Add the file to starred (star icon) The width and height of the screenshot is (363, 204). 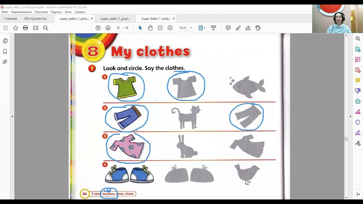16,28
